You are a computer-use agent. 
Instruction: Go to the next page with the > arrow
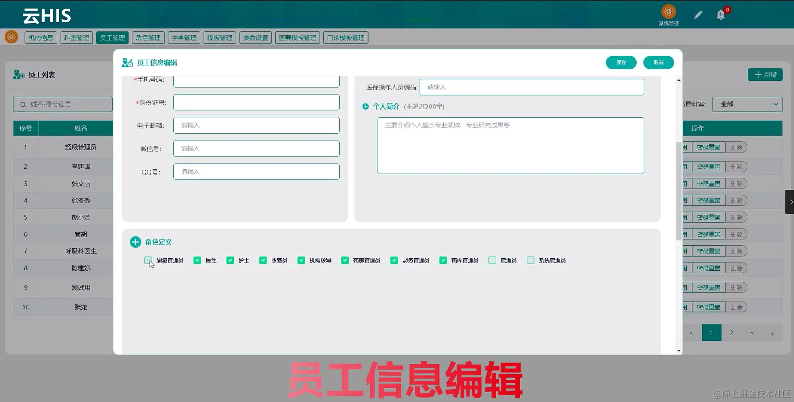752,333
